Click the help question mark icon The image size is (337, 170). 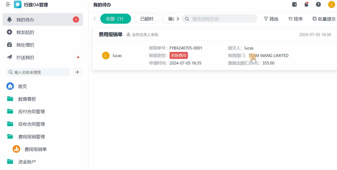pos(318,4)
